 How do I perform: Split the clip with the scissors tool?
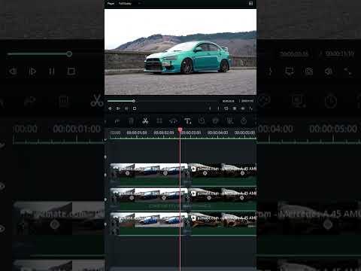[145, 121]
